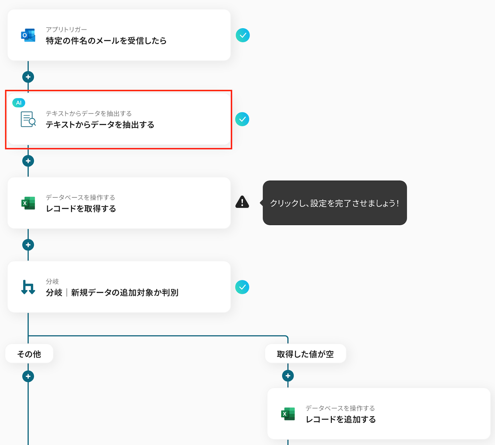The width and height of the screenshot is (495, 445).
Task: Open the レコードを追加する step
Action: click(x=379, y=414)
